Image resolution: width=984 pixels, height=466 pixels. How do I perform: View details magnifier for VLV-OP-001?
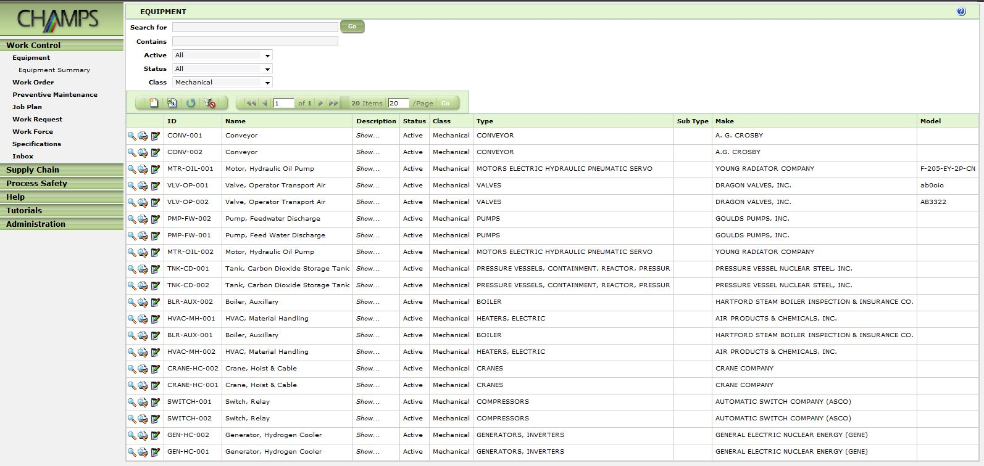[x=131, y=186]
